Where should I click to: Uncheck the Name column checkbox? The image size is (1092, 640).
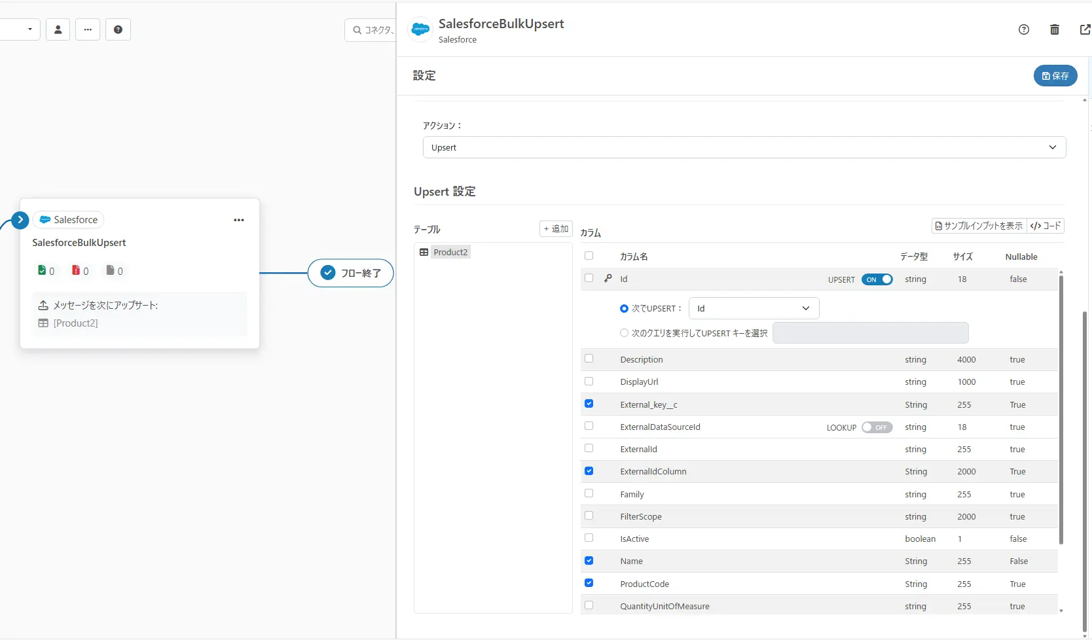[x=589, y=560]
